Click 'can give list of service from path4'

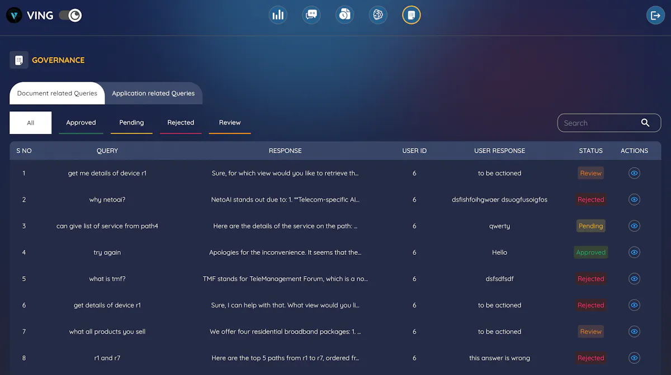(107, 226)
